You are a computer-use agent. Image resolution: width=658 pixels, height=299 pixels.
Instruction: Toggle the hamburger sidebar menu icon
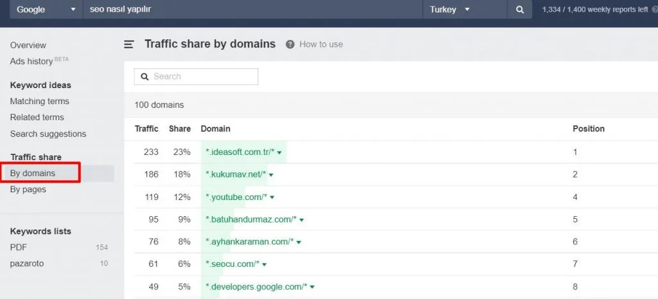click(x=129, y=44)
